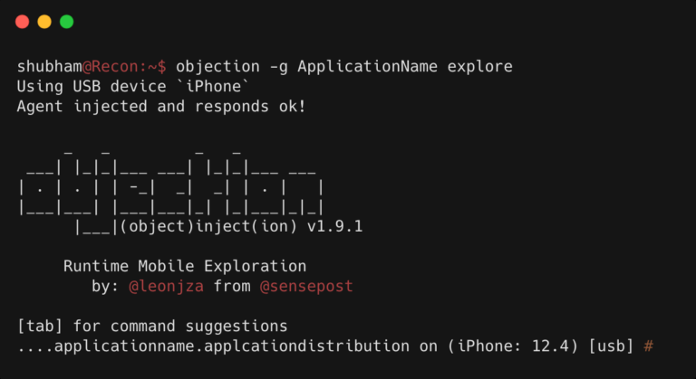This screenshot has height=379, width=696.
Task: Click the -g flag in the command
Action: (279, 67)
